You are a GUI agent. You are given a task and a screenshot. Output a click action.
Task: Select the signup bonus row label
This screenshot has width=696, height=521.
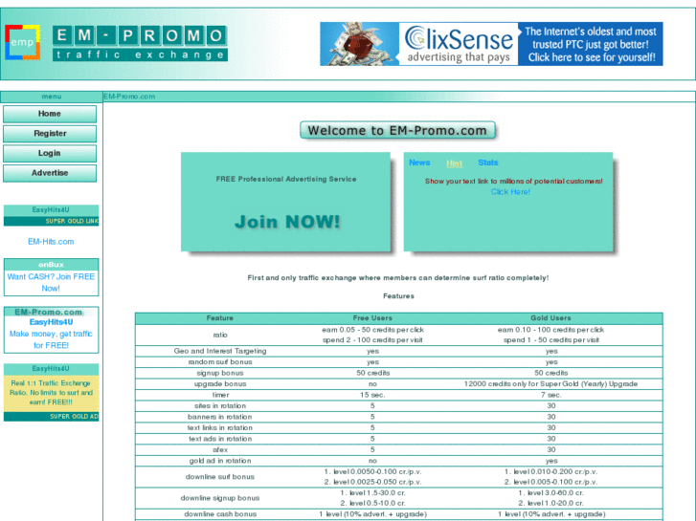(x=220, y=373)
